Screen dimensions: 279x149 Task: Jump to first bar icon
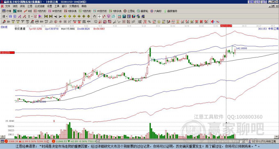(46, 17)
